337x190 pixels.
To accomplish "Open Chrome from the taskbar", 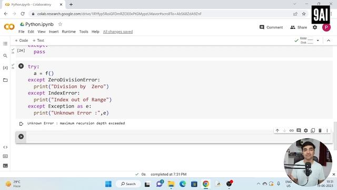I will 206,184.
